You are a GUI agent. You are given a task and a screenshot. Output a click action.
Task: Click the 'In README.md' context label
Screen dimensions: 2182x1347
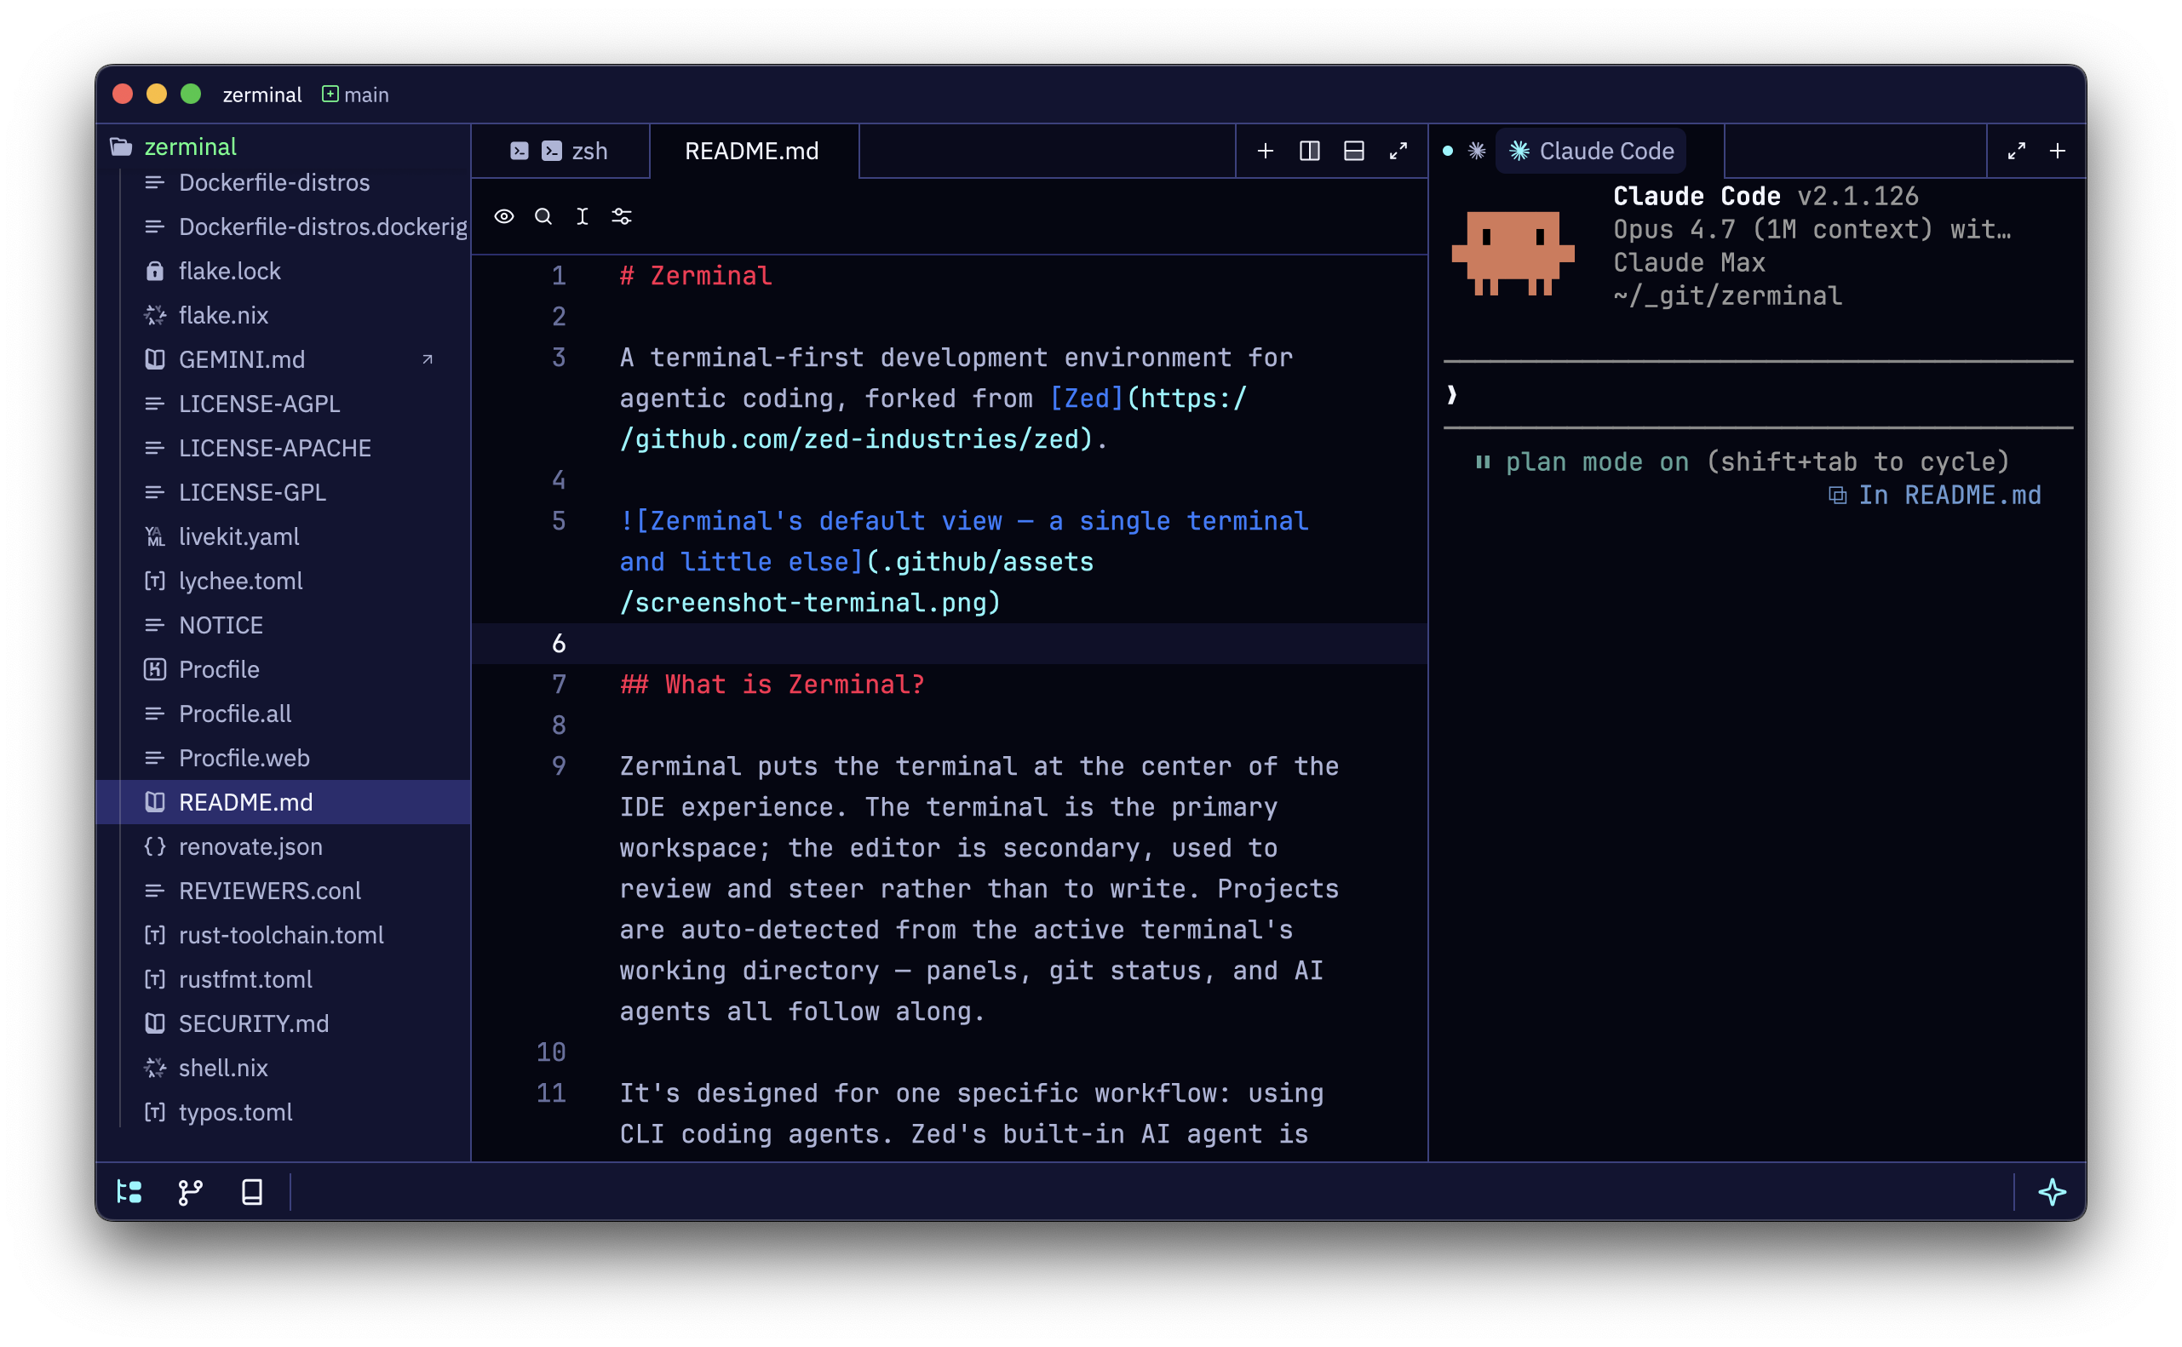(x=1934, y=496)
